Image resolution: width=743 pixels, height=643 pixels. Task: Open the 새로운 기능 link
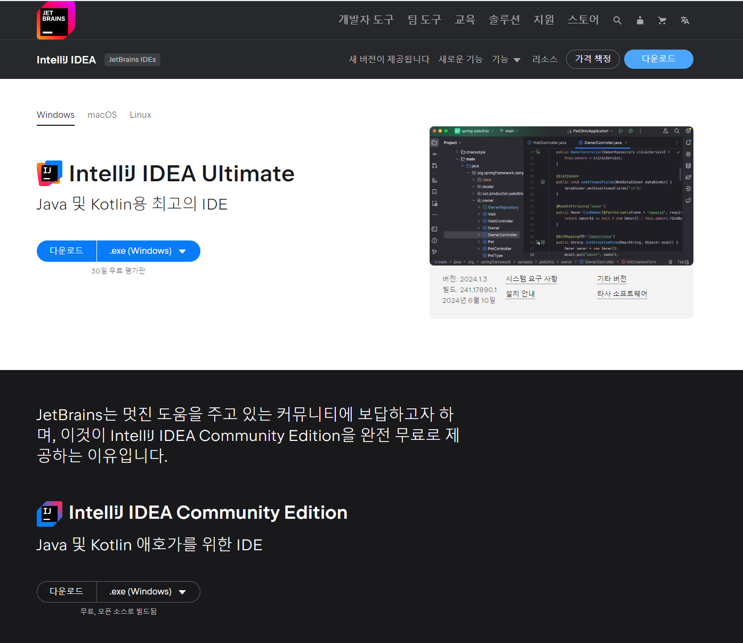tap(461, 59)
